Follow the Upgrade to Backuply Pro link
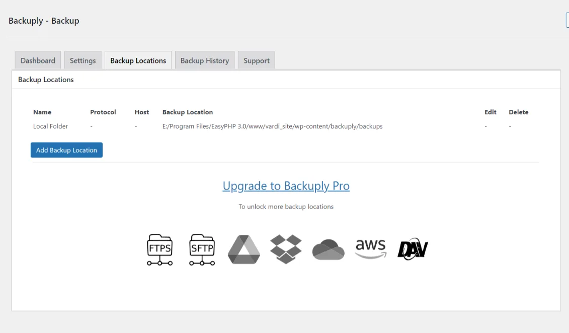Screen dimensions: 569x333 point(286,186)
